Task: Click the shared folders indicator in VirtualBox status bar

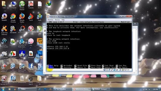Action: tap(114, 70)
